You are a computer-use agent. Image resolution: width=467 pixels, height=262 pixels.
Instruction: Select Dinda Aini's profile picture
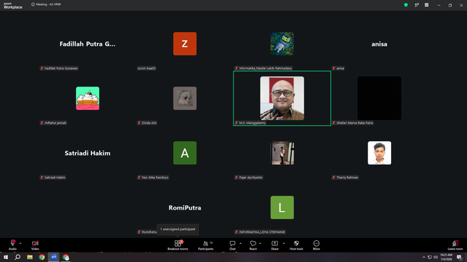[185, 98]
